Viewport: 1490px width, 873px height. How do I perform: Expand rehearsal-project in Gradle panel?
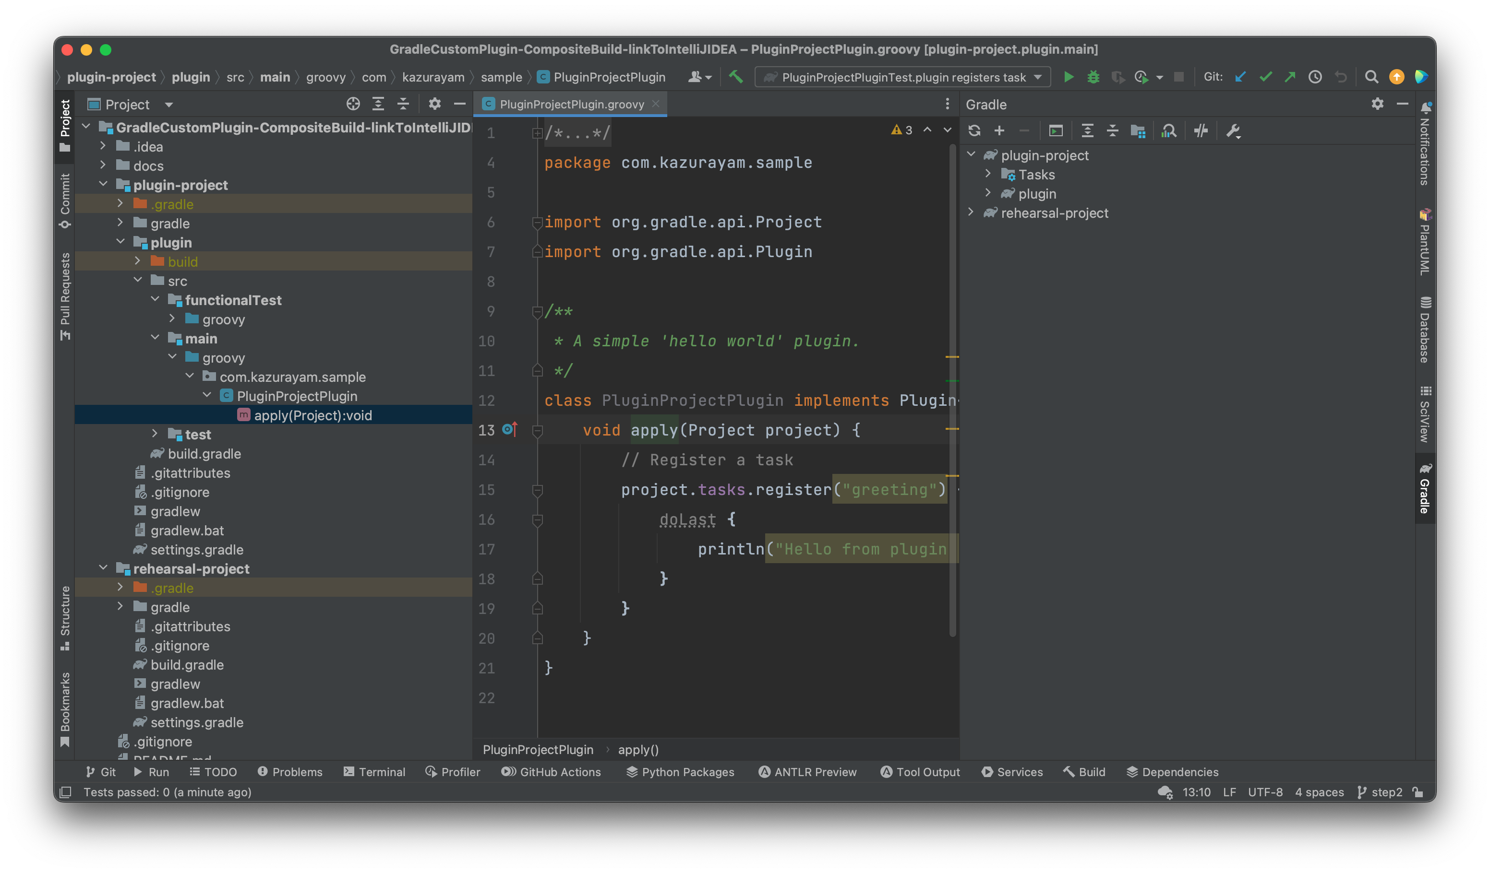point(971,212)
